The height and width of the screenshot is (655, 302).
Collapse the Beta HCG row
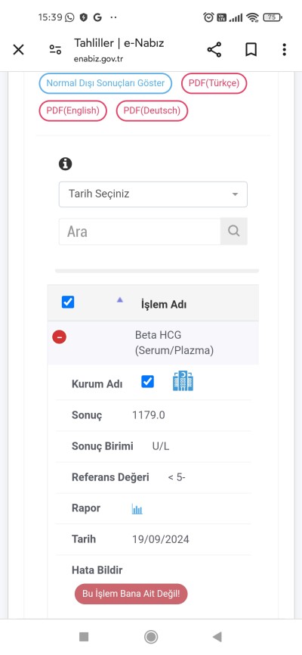59,337
